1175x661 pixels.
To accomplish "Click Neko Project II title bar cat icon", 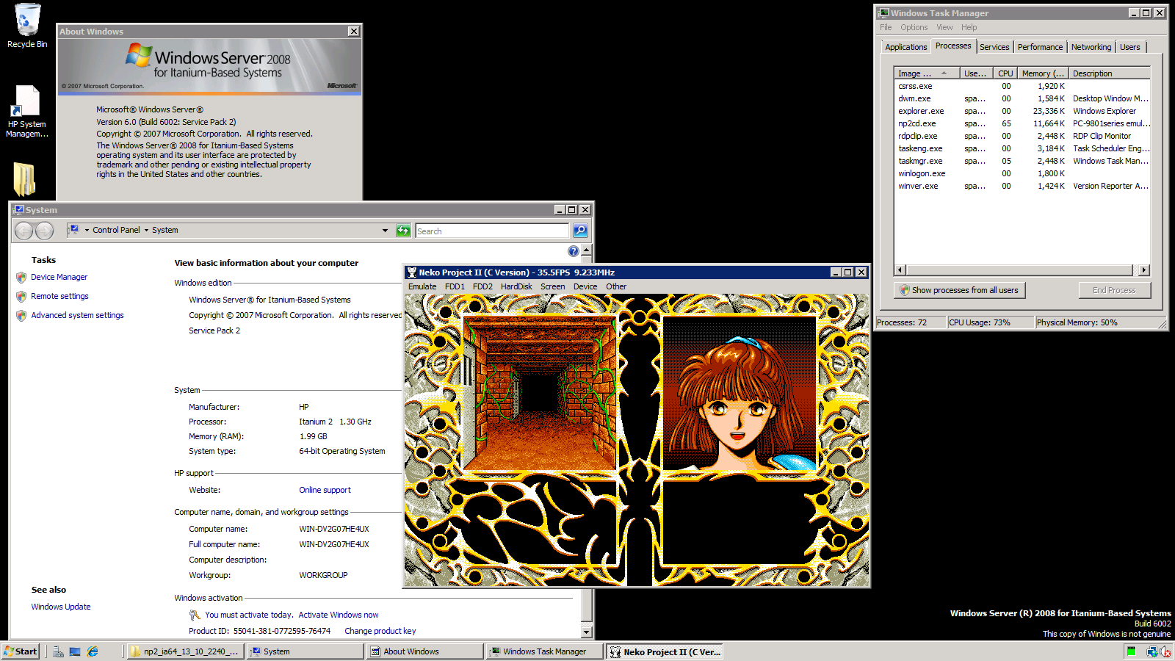I will tap(412, 272).
